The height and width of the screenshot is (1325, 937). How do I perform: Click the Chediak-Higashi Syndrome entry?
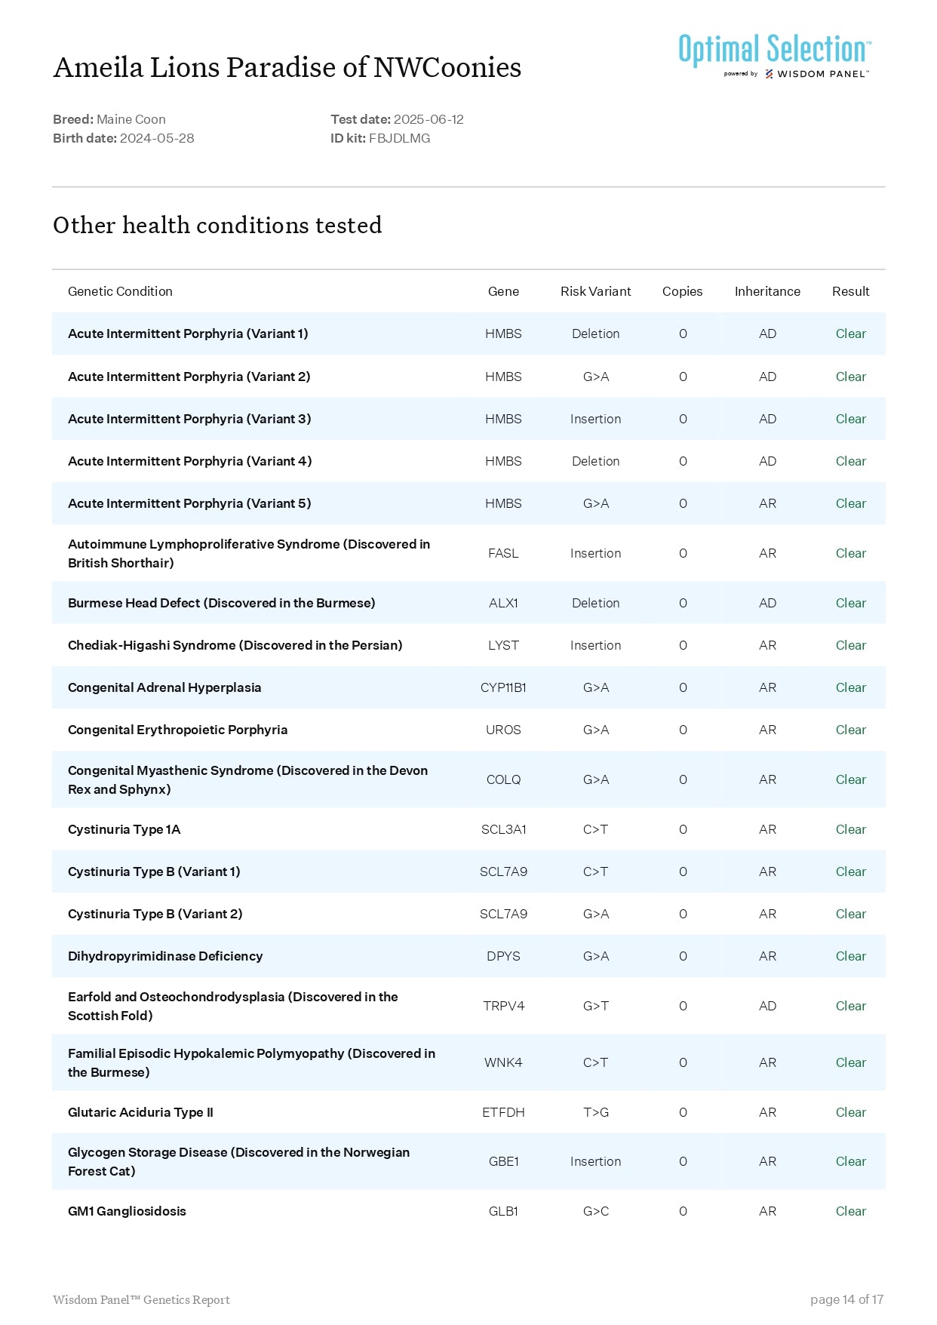coord(235,645)
